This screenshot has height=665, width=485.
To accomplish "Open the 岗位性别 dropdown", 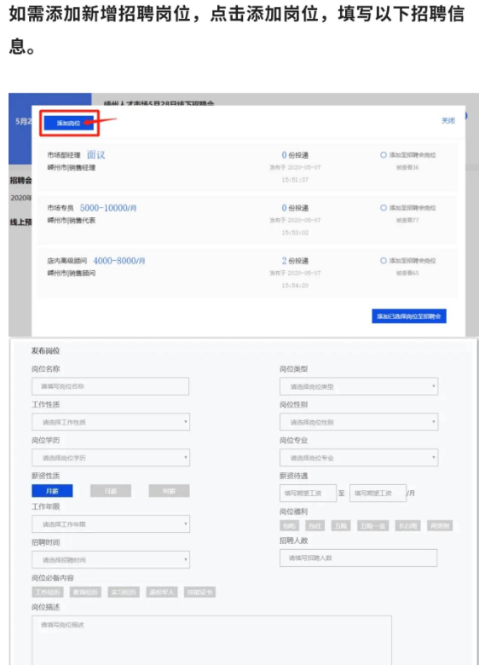I will (359, 422).
